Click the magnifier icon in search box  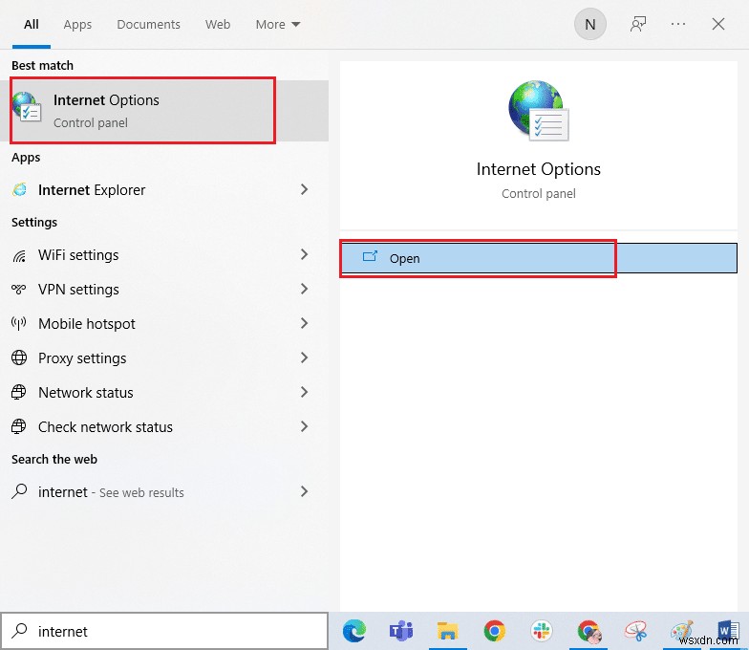19,631
